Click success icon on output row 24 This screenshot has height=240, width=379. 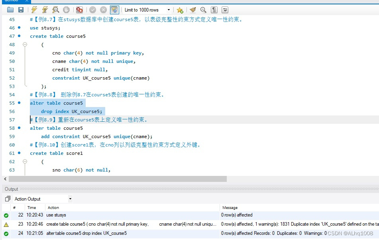point(6,234)
